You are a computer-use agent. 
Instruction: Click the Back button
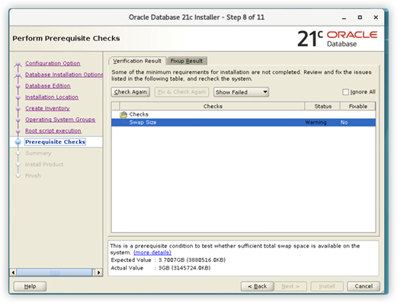click(257, 286)
